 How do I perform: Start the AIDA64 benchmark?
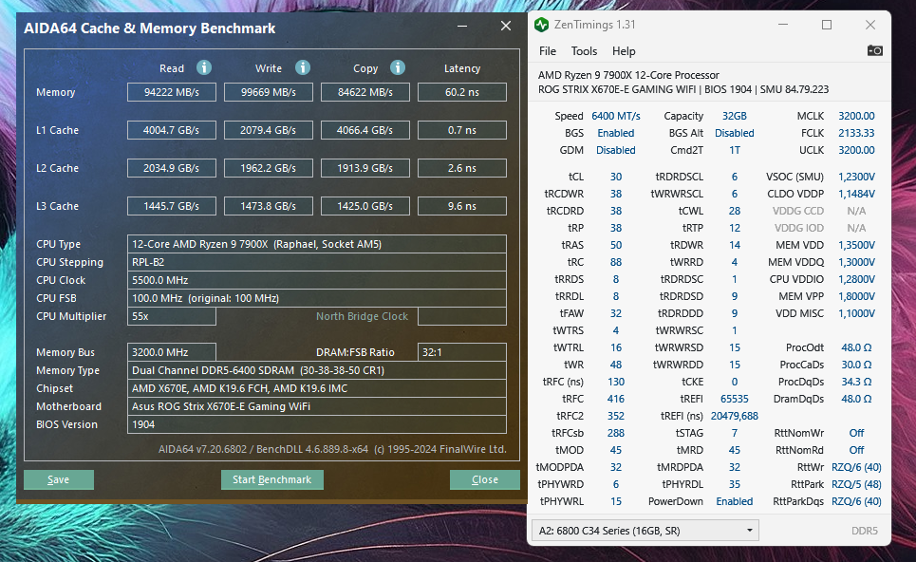(272, 479)
